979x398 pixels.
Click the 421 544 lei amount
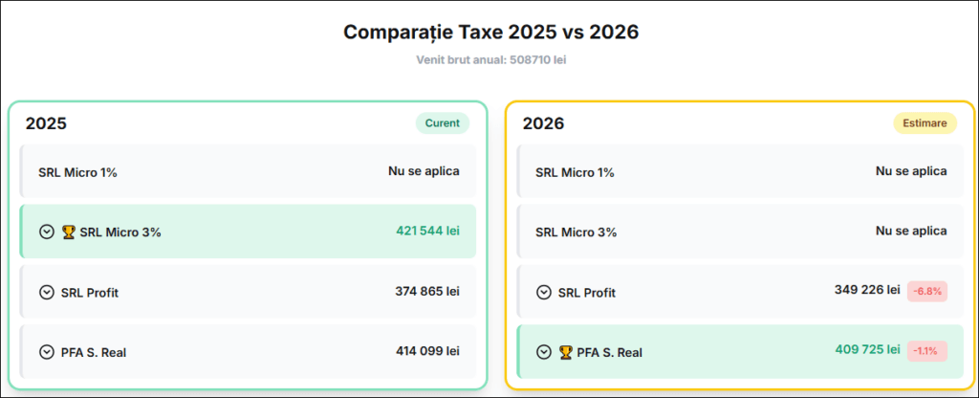point(427,231)
